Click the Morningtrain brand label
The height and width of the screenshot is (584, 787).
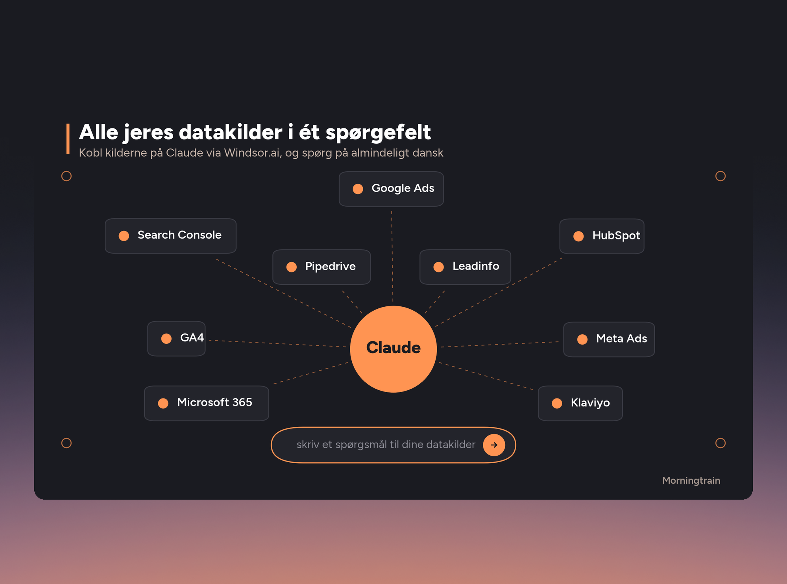pyautogui.click(x=691, y=480)
